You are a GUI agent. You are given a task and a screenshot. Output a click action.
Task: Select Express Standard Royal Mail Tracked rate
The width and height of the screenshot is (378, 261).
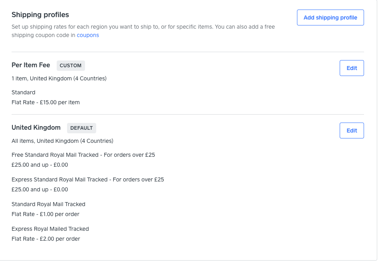tap(87, 179)
